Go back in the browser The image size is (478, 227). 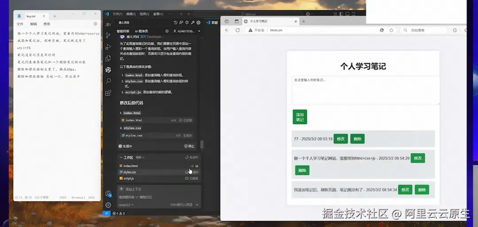pos(227,30)
